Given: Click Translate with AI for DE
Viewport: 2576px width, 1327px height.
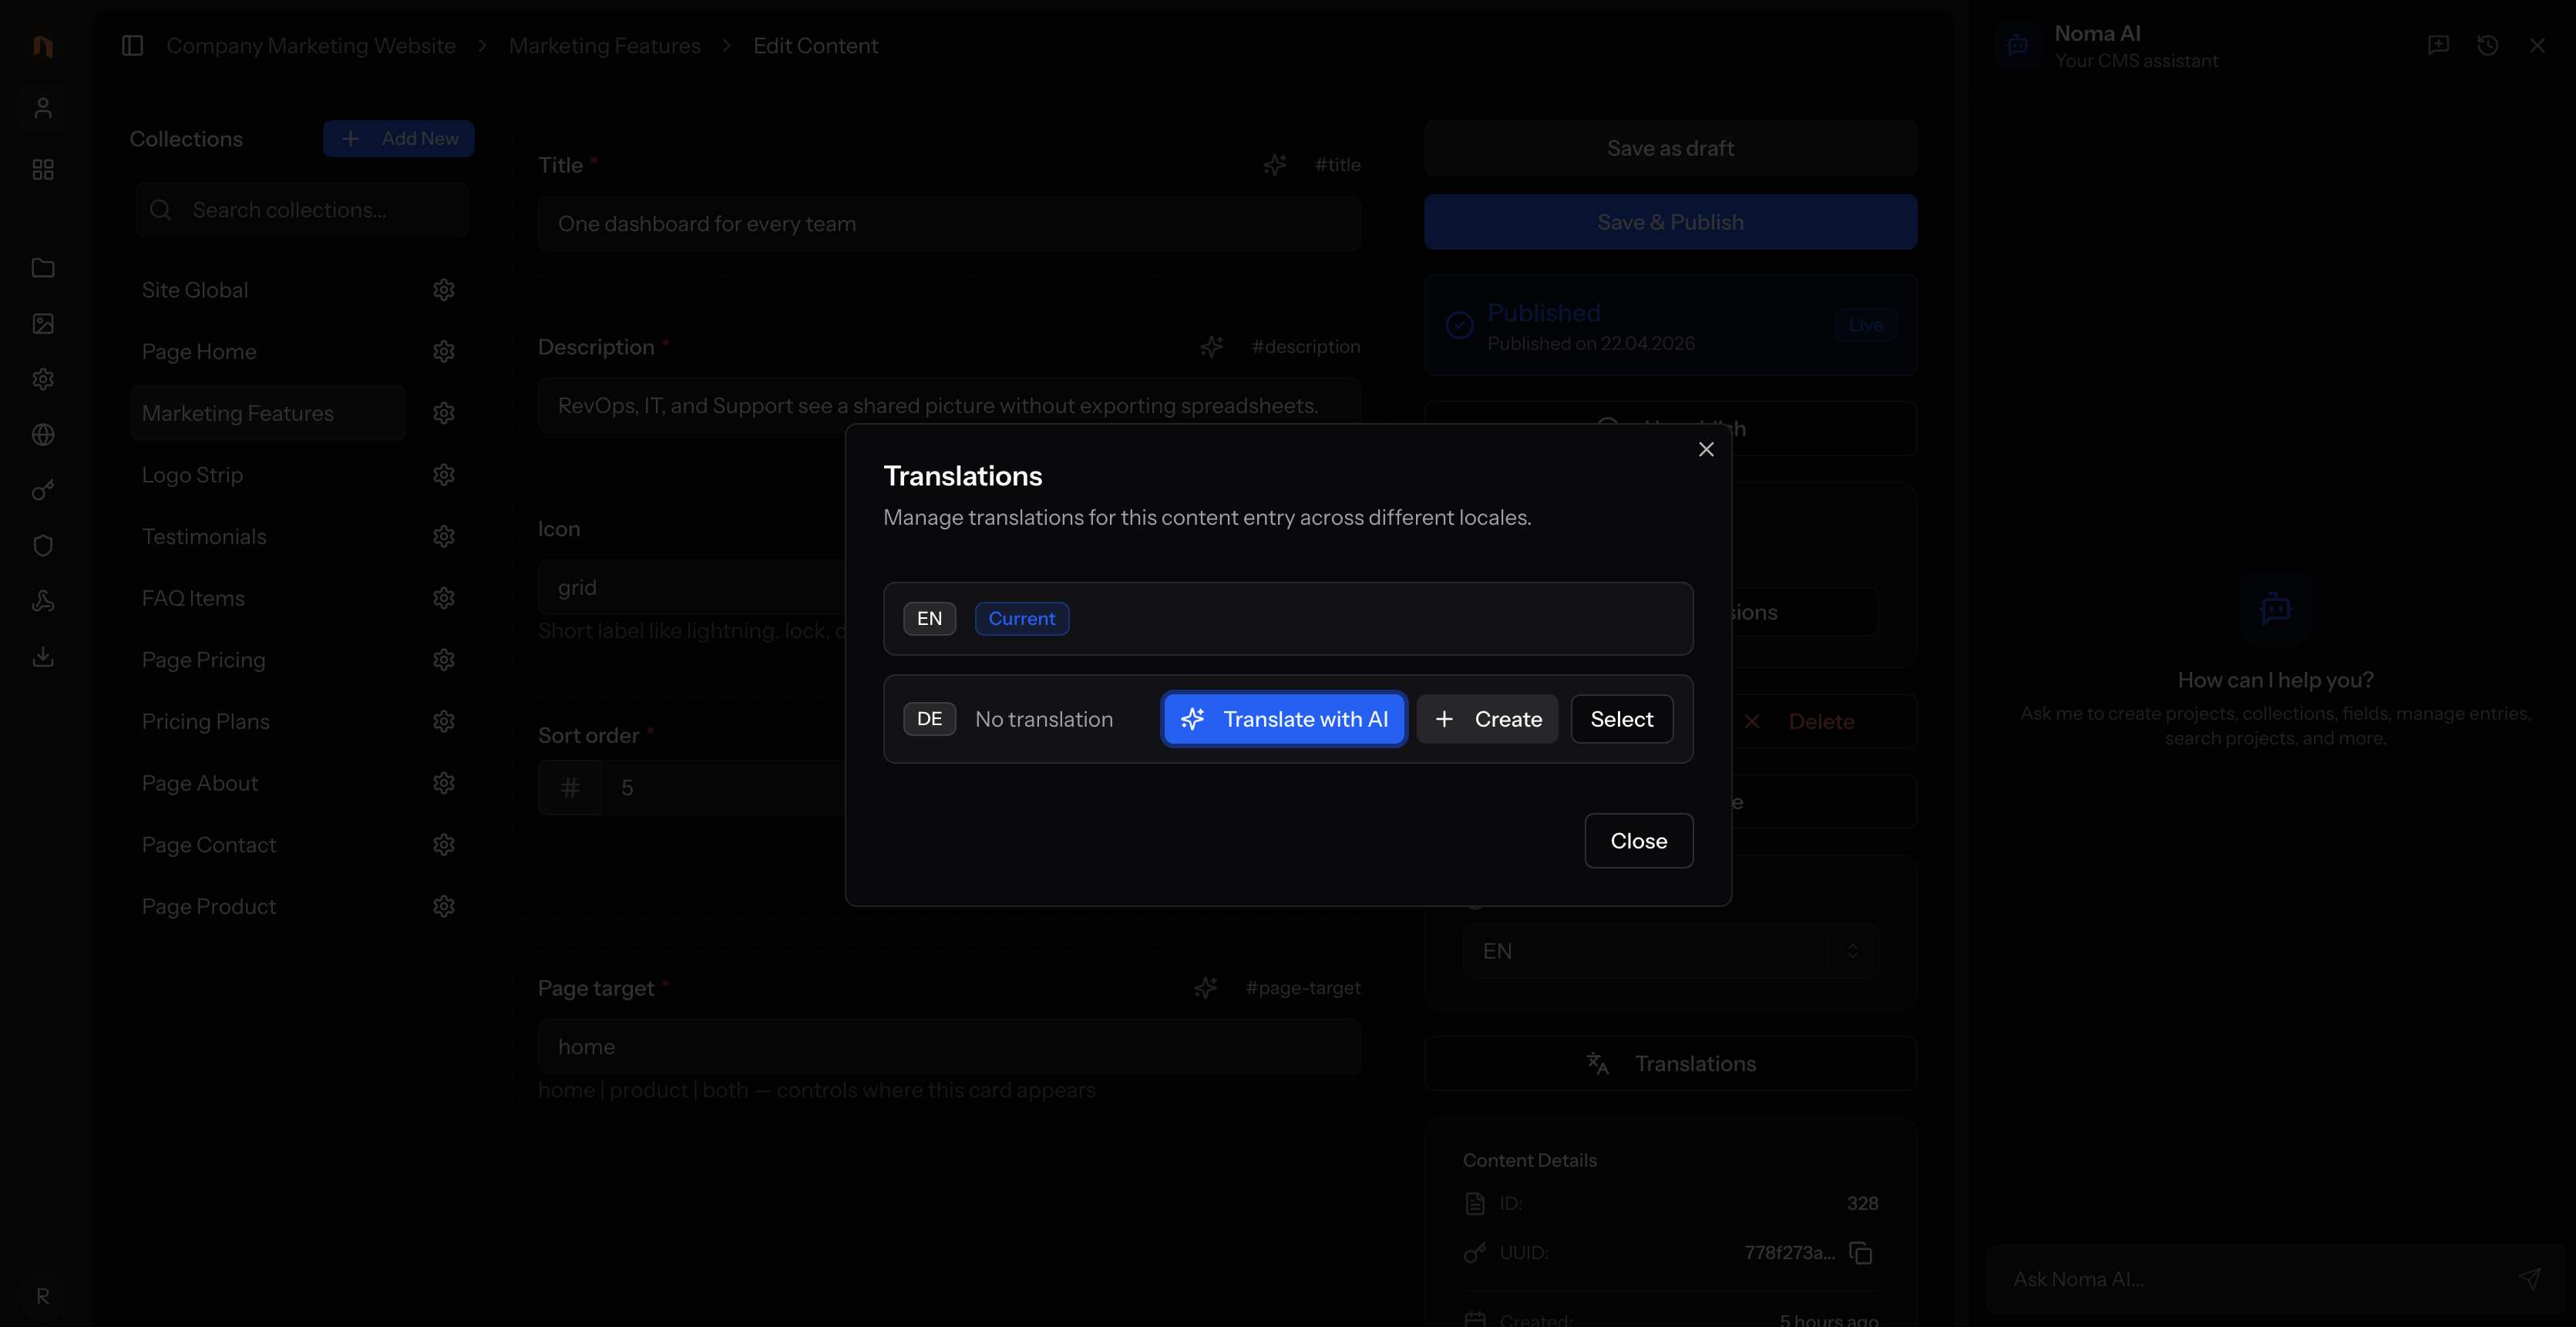Looking at the screenshot, I should [x=1284, y=719].
